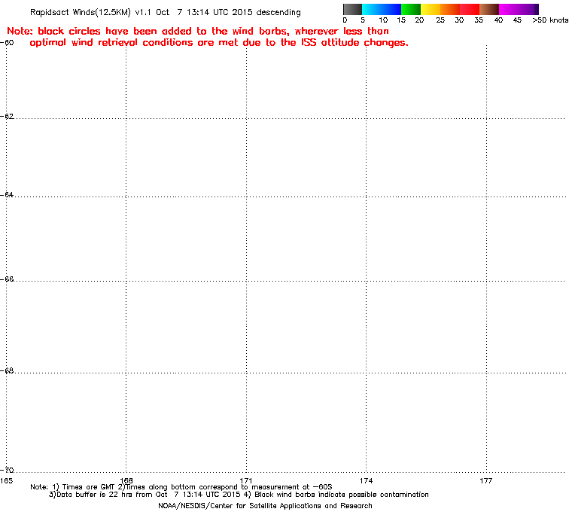
Task: Click the Rapidscat Winds title text
Action: (166, 12)
